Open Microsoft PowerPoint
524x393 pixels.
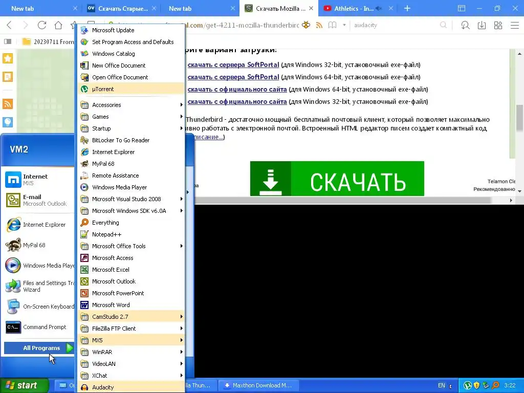pos(131,293)
